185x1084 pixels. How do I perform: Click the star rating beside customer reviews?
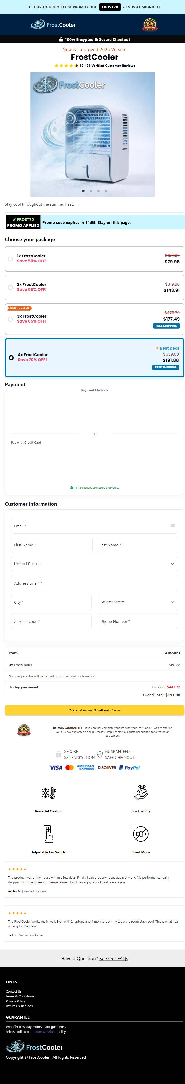pyautogui.click(x=66, y=66)
